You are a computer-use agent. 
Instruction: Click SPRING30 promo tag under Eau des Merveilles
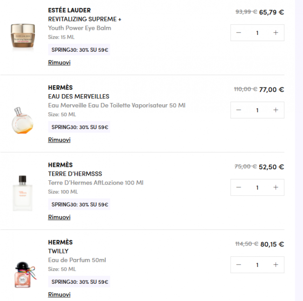[x=79, y=127]
